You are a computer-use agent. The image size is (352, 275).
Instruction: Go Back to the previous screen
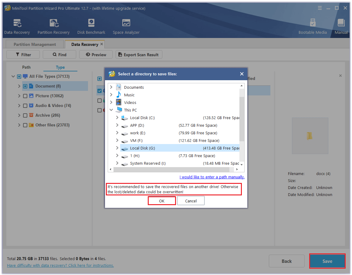[287, 261]
